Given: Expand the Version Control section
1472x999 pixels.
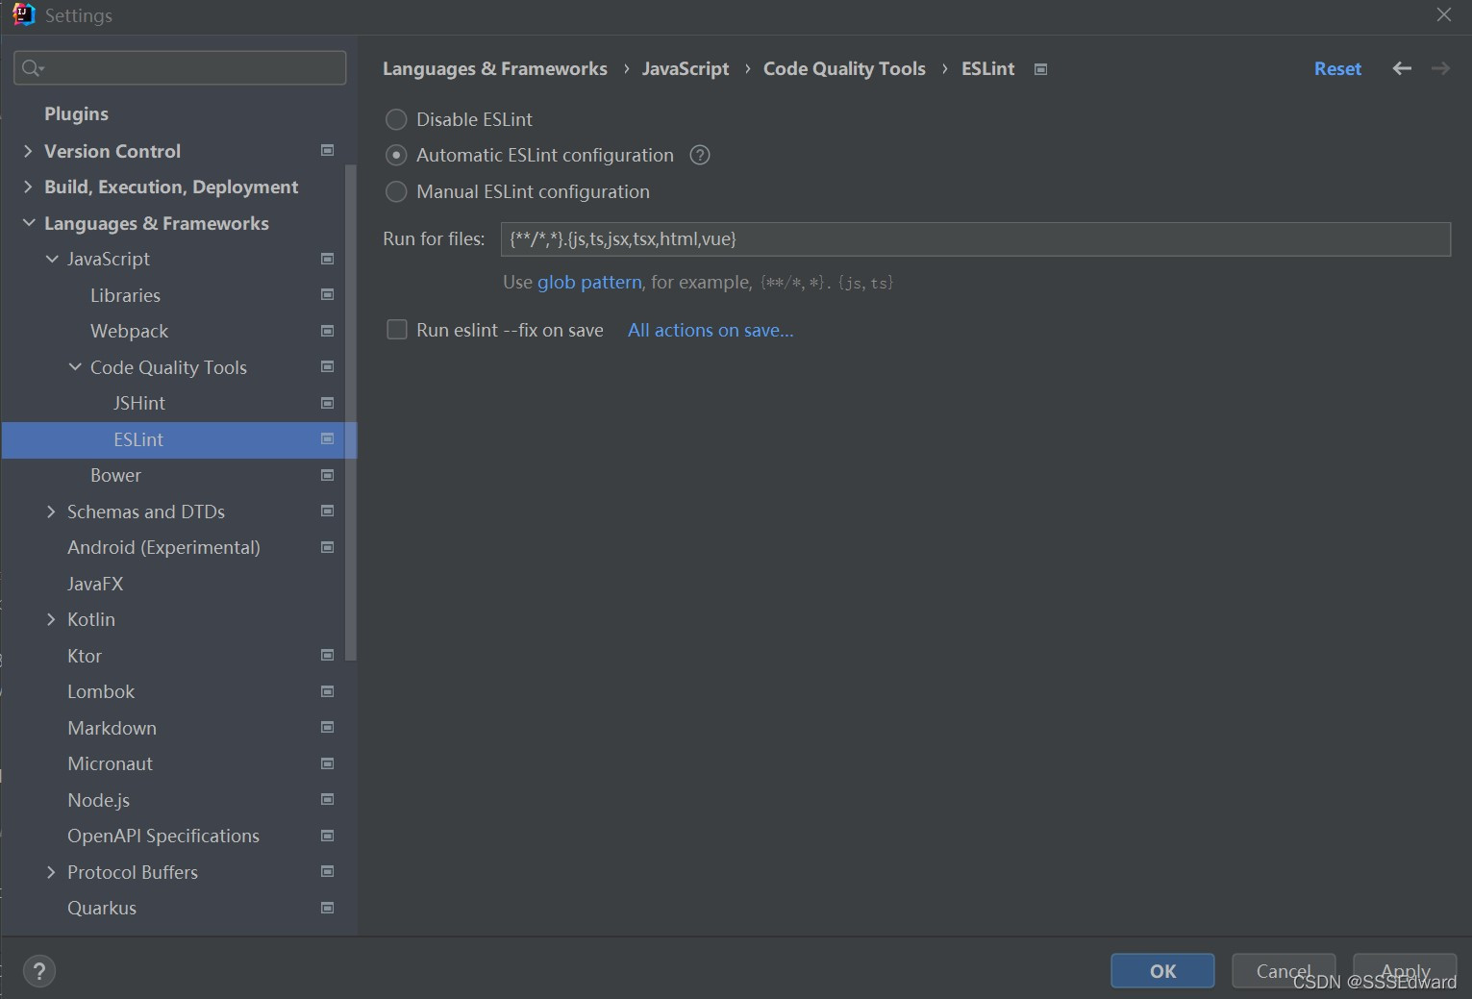Looking at the screenshot, I should click(28, 151).
